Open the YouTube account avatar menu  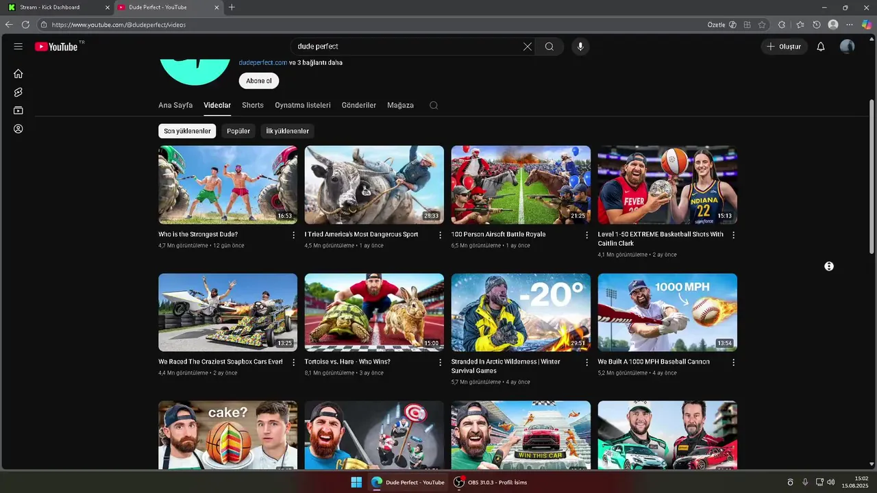848,47
